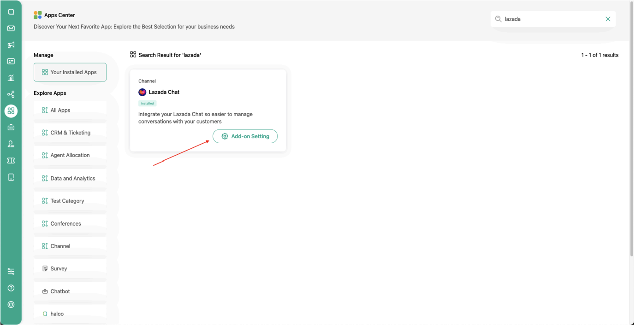The height and width of the screenshot is (326, 635).
Task: Select the CRM & Ticketing category
Action: (x=70, y=133)
